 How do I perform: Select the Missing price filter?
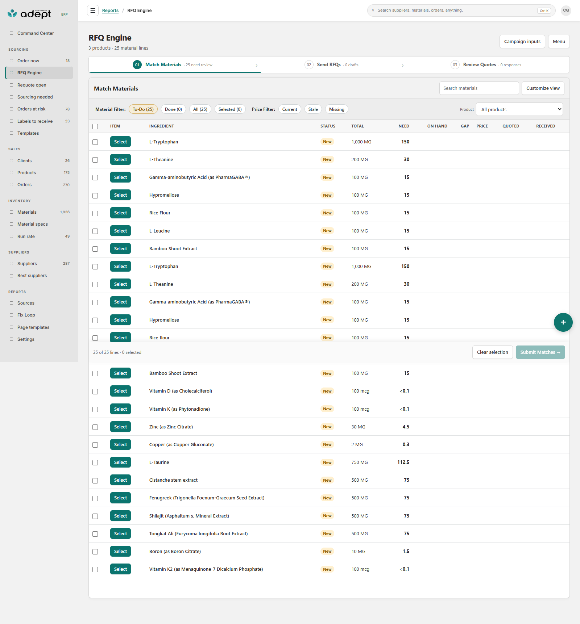coord(336,109)
